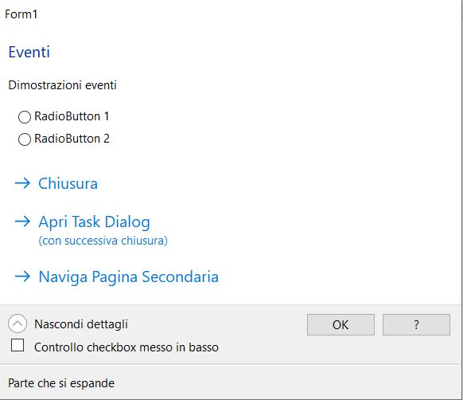Image resolution: width=463 pixels, height=400 pixels.
Task: Click the "RadioButton 1" text label
Action: [x=72, y=116]
